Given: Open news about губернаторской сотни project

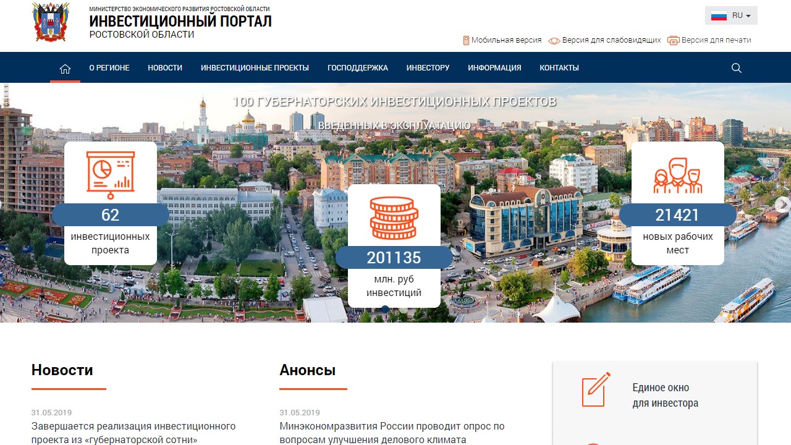Looking at the screenshot, I should [x=133, y=433].
